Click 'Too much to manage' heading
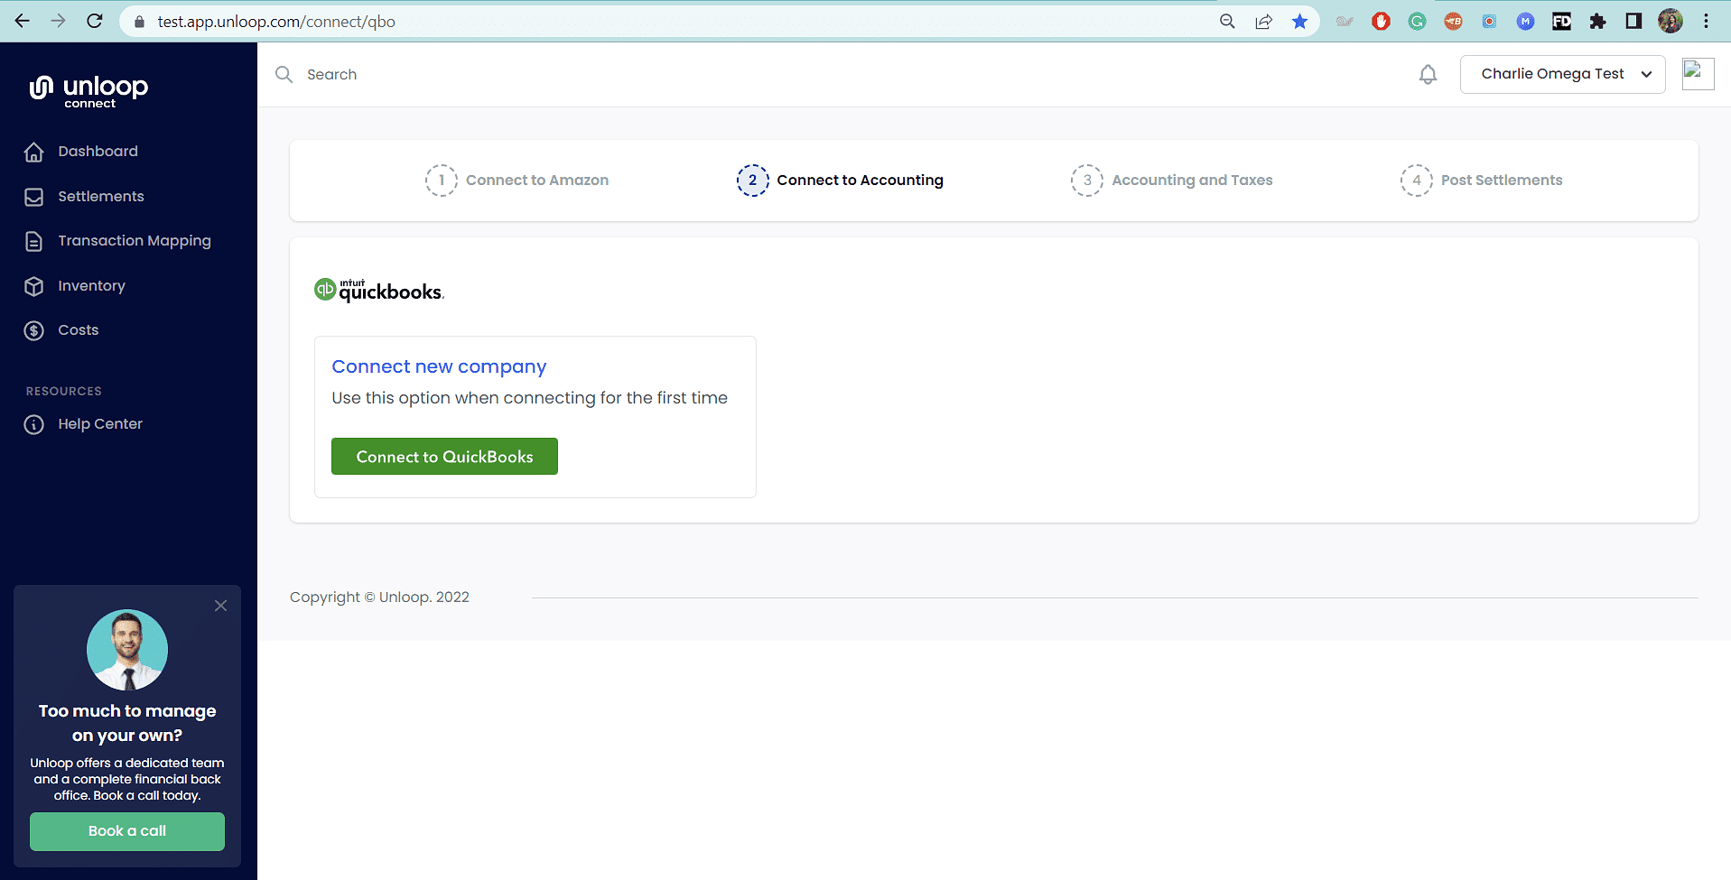Screen dimensions: 1731x880 tap(127, 723)
